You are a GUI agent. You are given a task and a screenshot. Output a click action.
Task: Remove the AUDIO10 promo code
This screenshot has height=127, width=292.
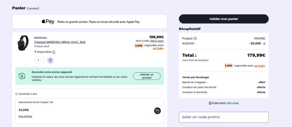pyautogui.click(x=264, y=44)
